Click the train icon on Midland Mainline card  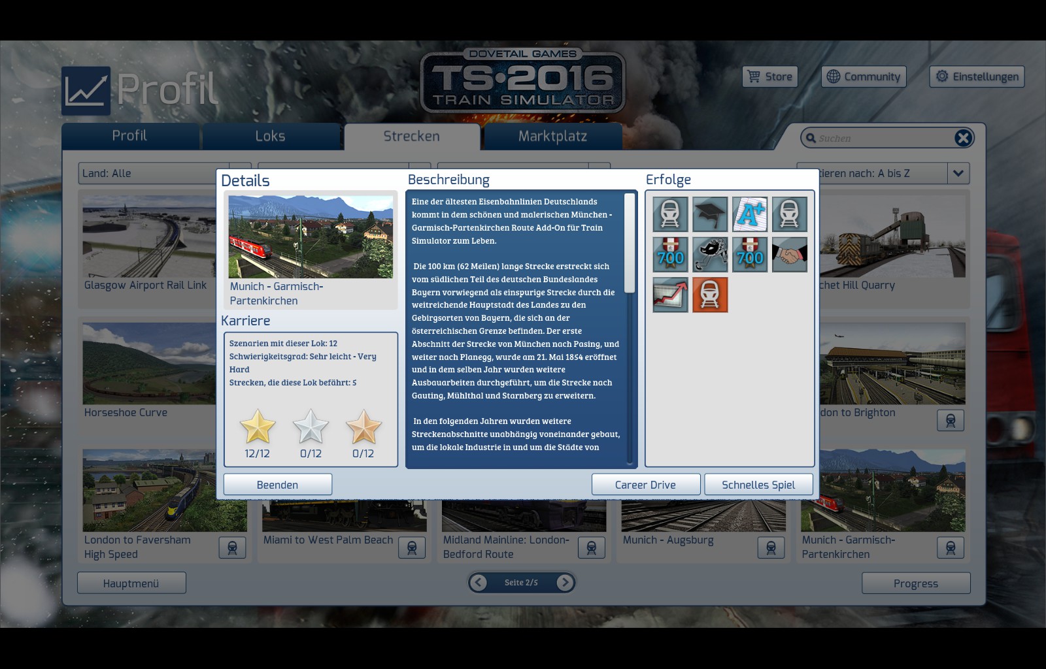[x=592, y=547]
